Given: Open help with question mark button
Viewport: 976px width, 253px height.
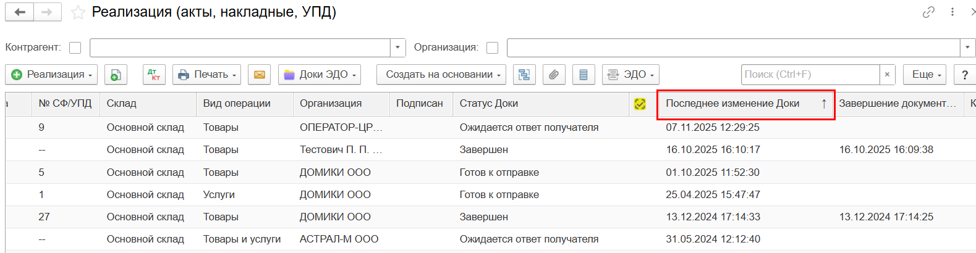Looking at the screenshot, I should tap(964, 75).
